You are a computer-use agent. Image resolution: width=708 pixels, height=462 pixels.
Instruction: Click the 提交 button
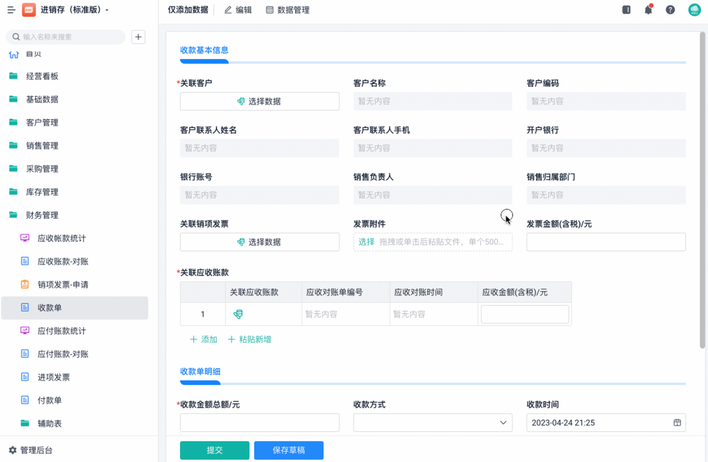[215, 450]
